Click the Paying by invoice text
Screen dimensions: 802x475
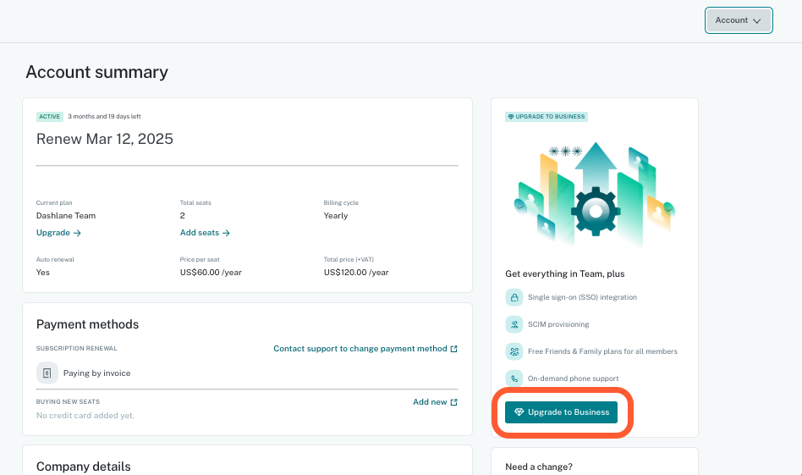click(x=96, y=373)
